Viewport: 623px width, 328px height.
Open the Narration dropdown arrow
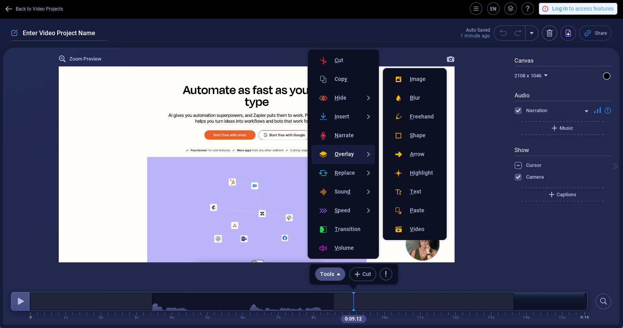coord(587,111)
